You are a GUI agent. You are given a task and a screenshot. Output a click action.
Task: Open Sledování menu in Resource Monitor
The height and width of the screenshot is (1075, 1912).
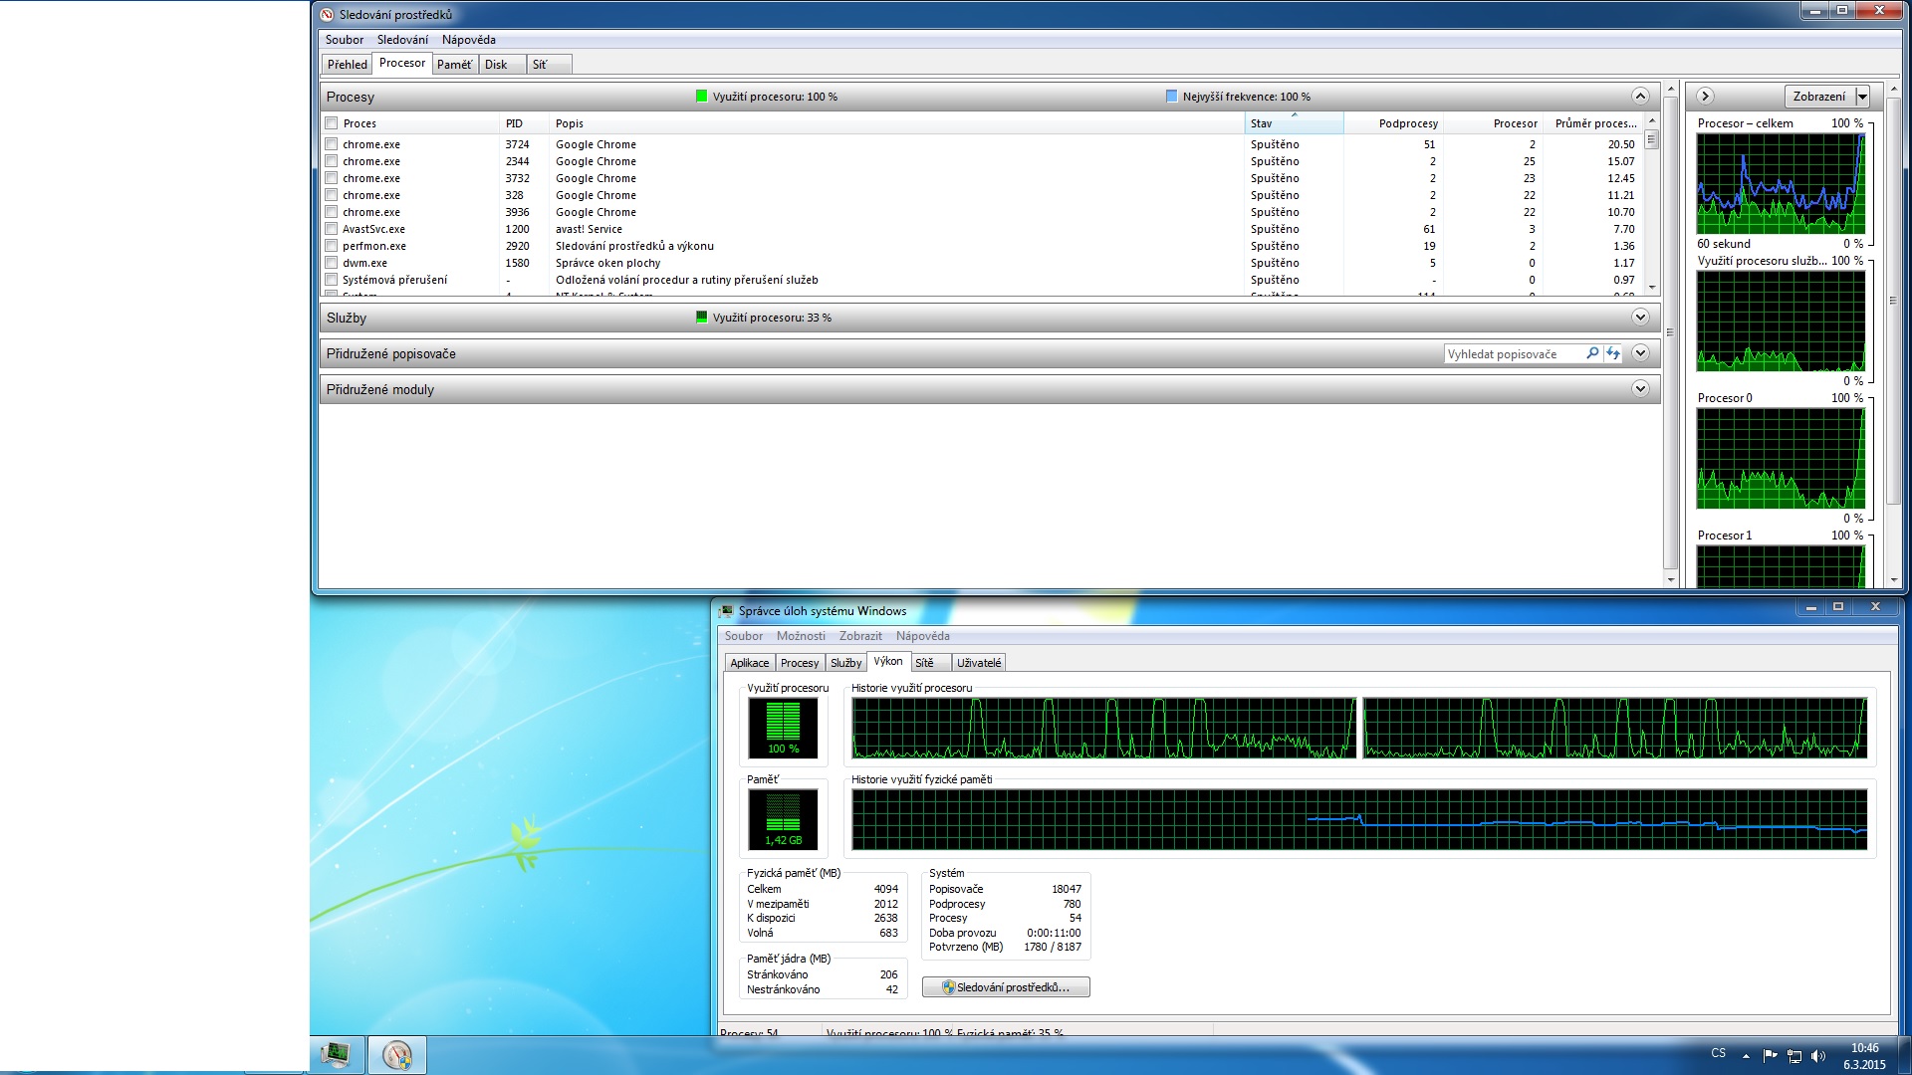click(x=402, y=40)
